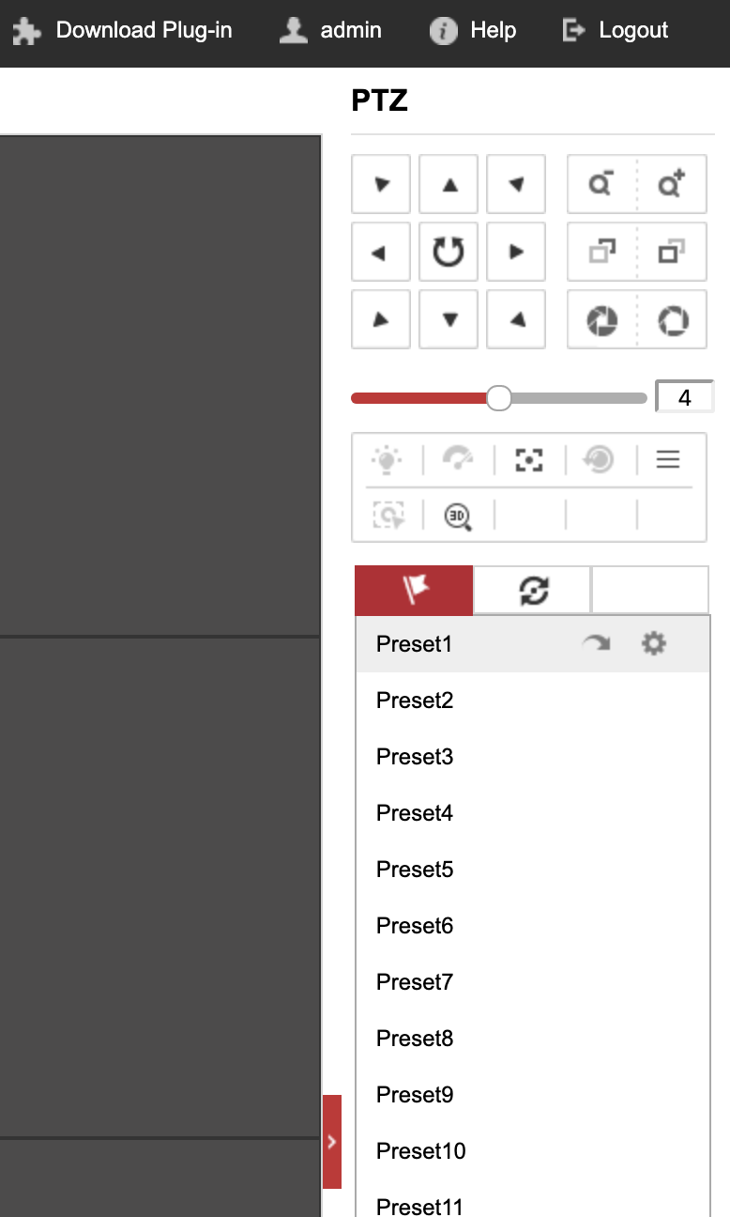Viewport: 730px width, 1217px height.
Task: Trigger the lens initialization icon
Action: [x=598, y=460]
